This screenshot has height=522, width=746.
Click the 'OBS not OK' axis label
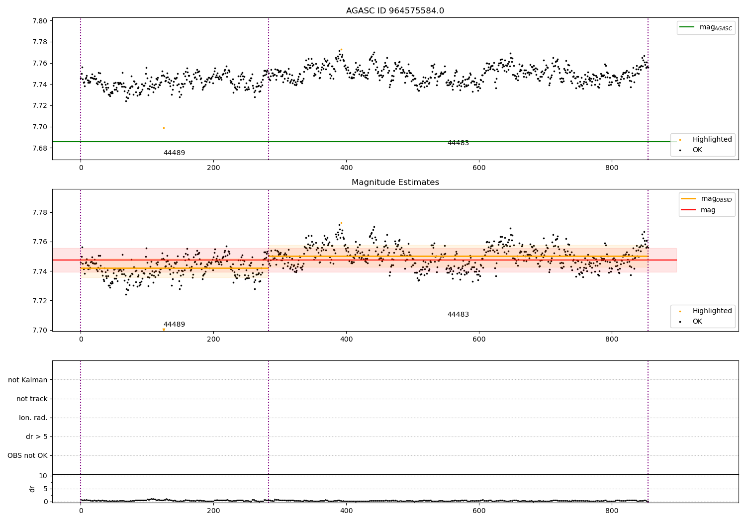pos(27,455)
